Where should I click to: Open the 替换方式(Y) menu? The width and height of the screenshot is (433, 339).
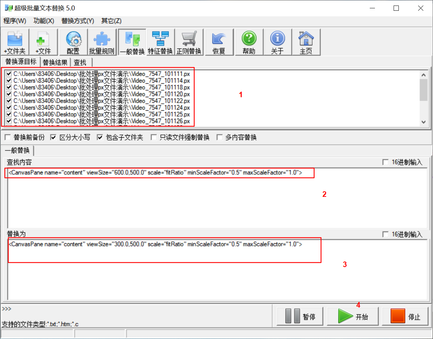coord(78,21)
